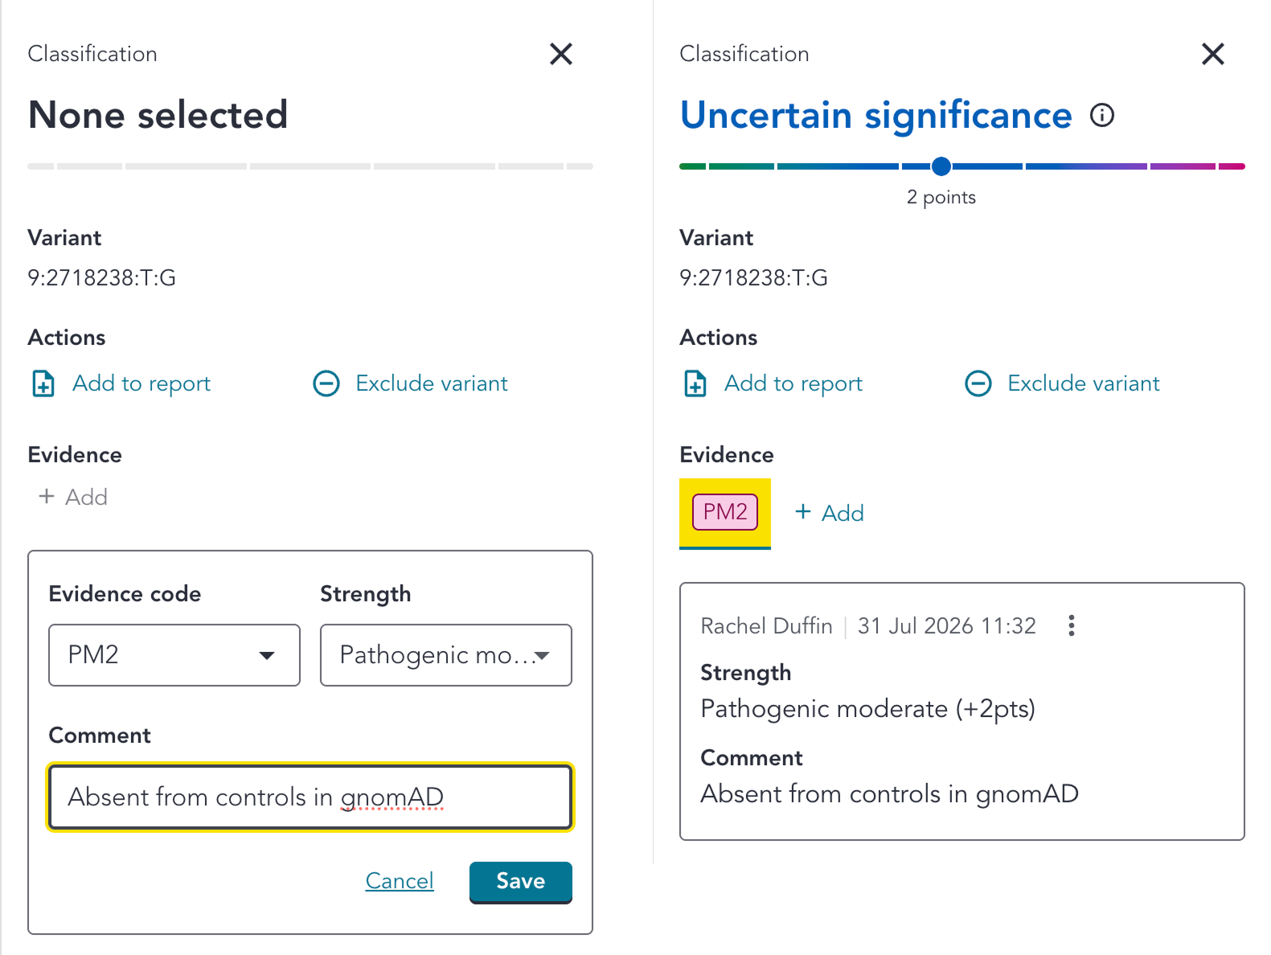Click the Exclude variant minus icon in left panel
The width and height of the screenshot is (1271, 955).
(x=326, y=383)
